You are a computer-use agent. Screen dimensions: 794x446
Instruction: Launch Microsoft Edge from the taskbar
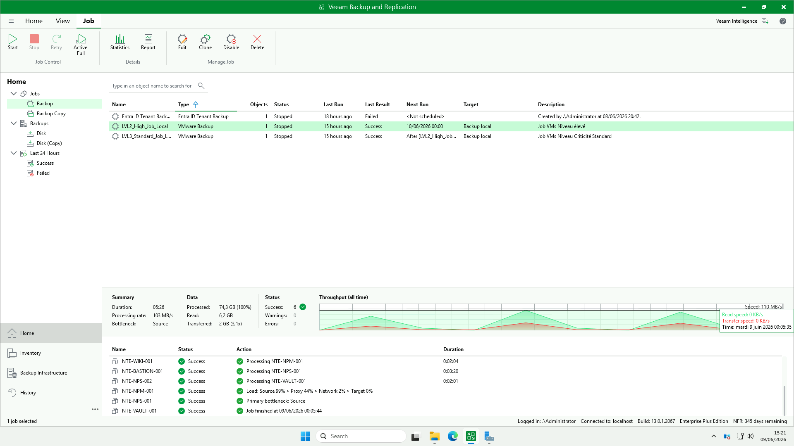pyautogui.click(x=453, y=436)
